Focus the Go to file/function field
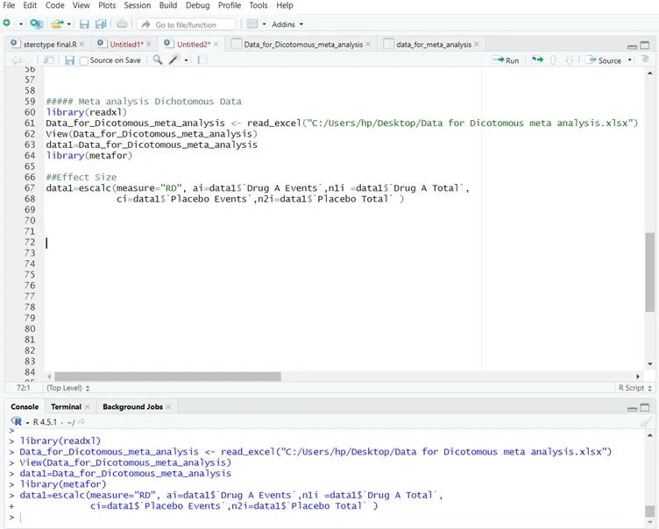The image size is (659, 529). (x=186, y=25)
